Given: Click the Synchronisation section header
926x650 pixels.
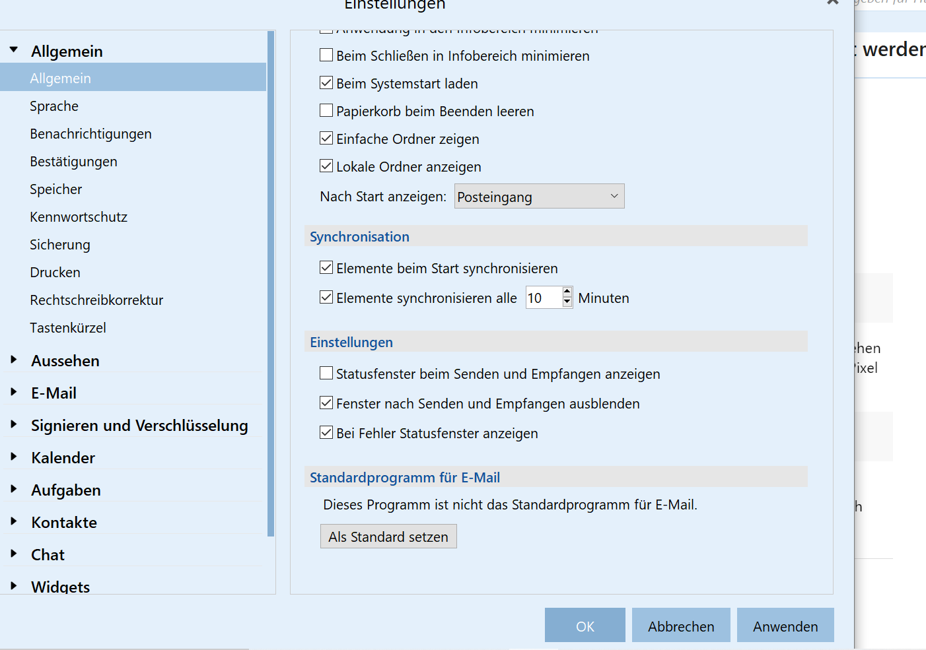Looking at the screenshot, I should click(556, 236).
